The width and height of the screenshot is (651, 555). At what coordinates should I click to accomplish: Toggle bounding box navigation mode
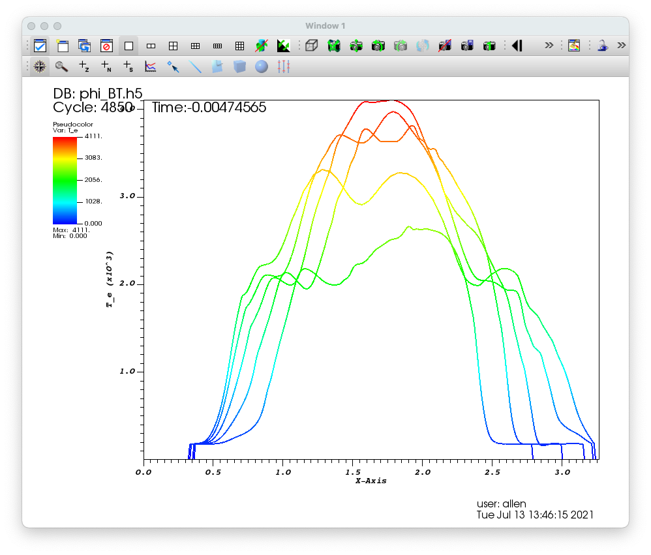click(x=311, y=46)
